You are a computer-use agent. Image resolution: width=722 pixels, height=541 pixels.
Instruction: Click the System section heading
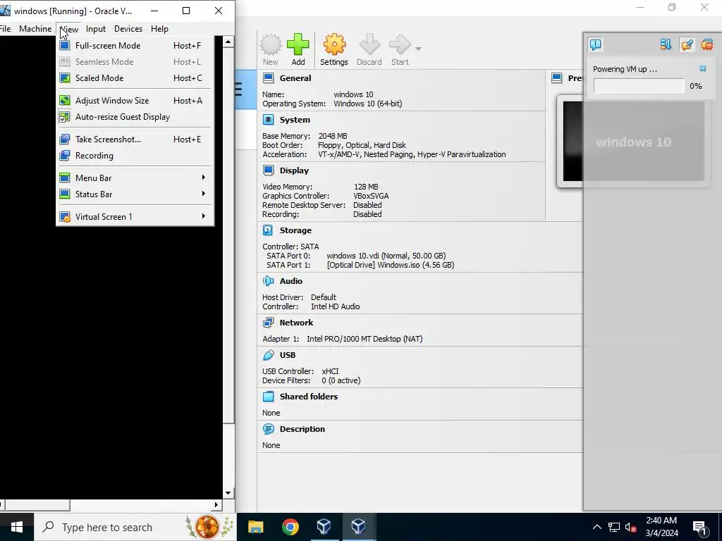(295, 120)
